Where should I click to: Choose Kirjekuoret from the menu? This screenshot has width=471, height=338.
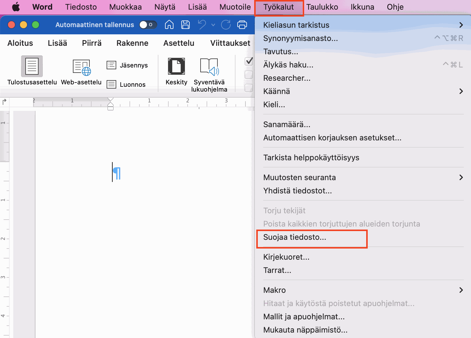tap(363, 257)
